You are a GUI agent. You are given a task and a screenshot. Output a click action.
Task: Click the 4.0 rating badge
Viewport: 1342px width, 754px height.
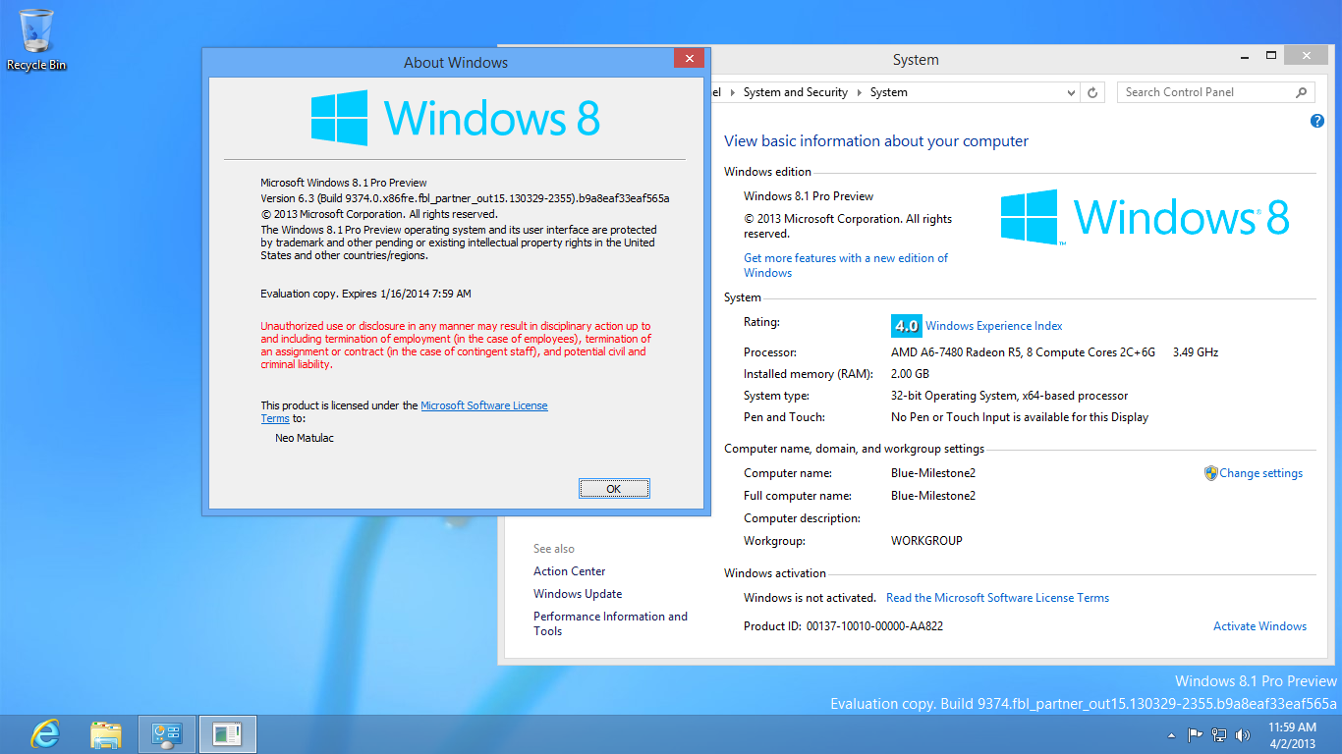point(905,326)
